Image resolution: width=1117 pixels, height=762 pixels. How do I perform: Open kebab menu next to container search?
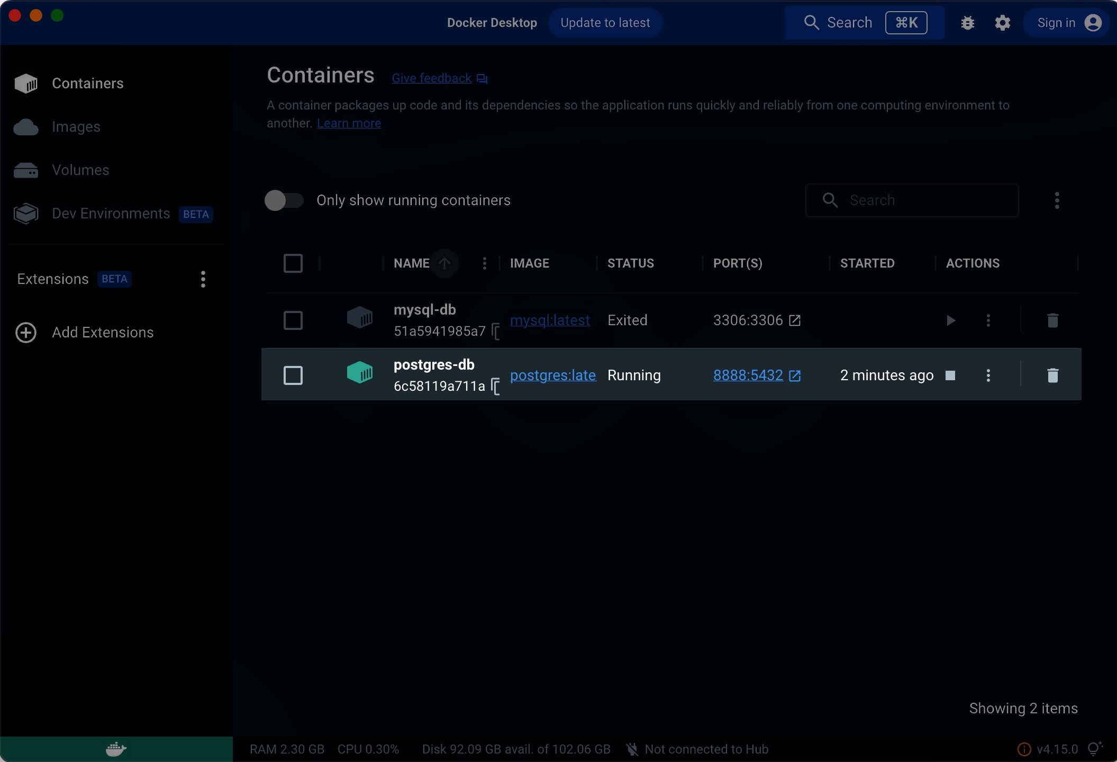[x=1057, y=200]
